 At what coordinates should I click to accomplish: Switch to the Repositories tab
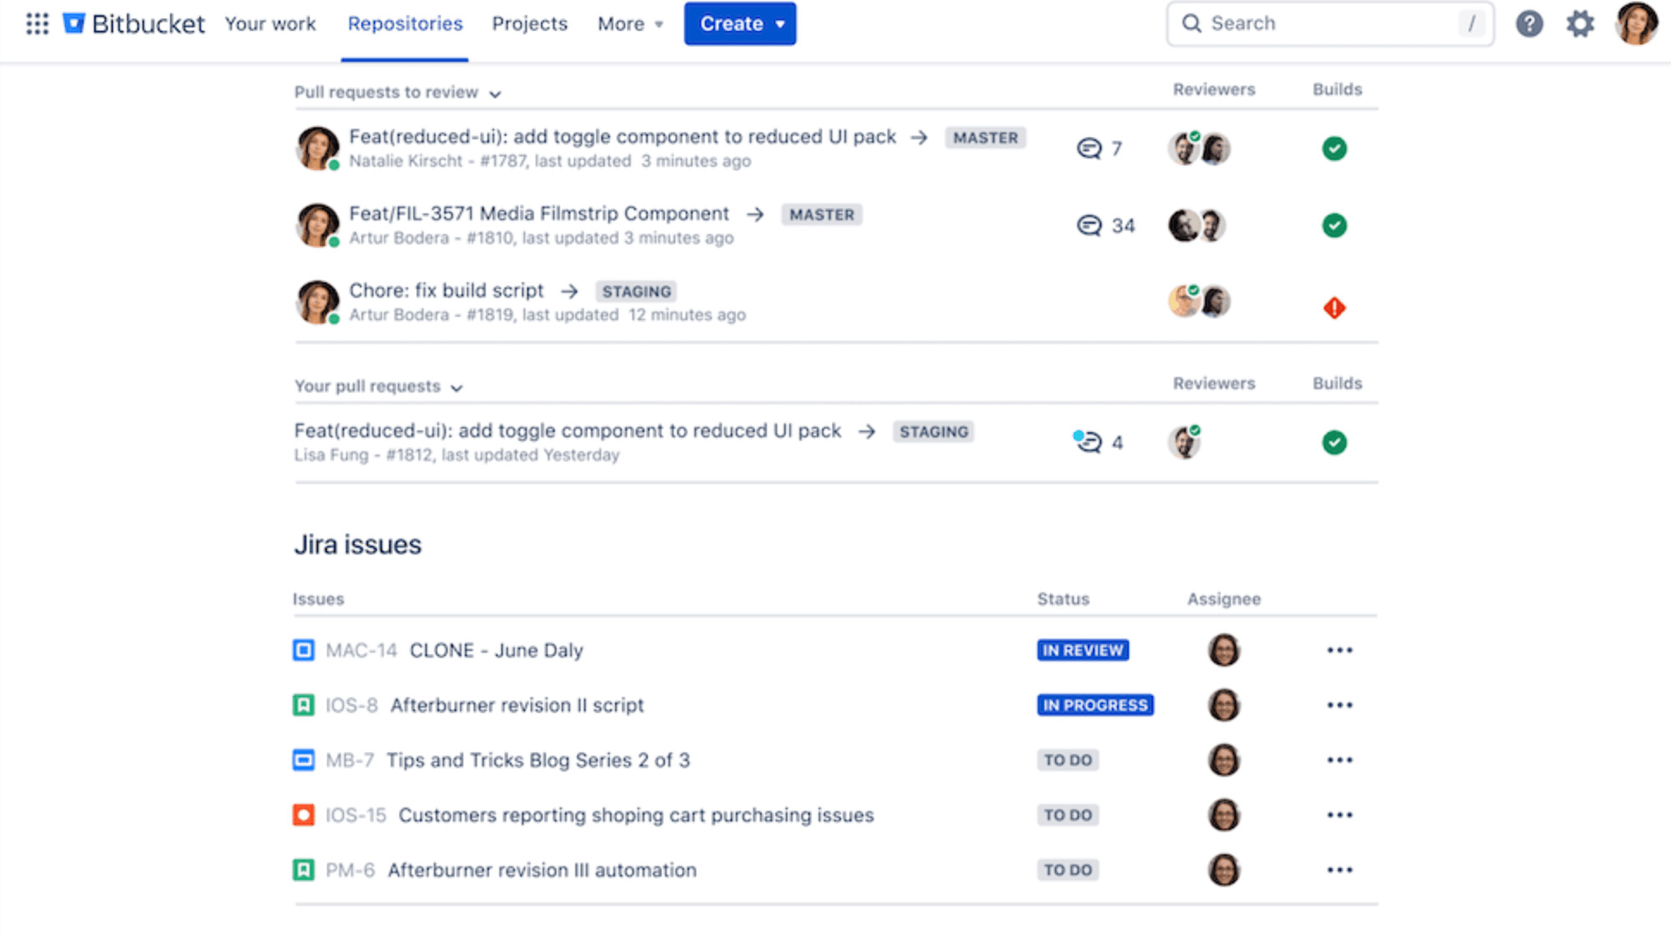pyautogui.click(x=404, y=23)
